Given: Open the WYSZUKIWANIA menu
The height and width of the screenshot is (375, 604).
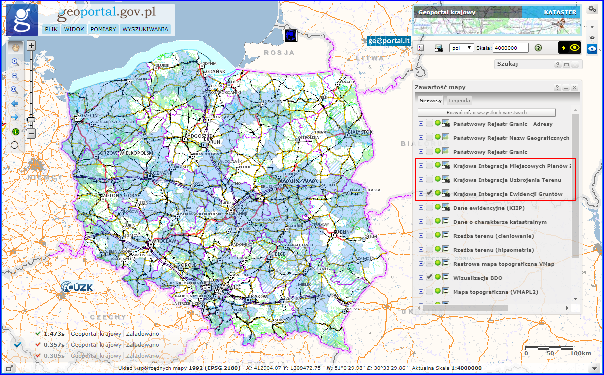Looking at the screenshot, I should tap(145, 29).
